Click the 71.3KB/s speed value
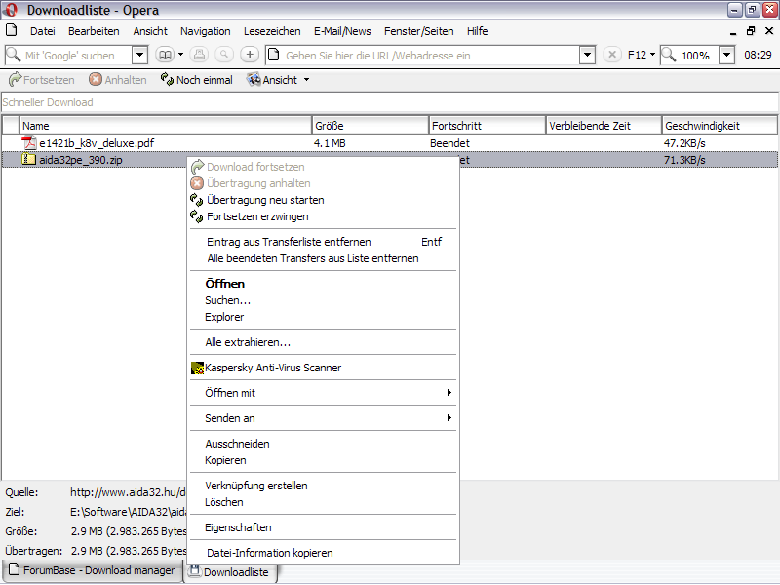This screenshot has height=585, width=780. tap(684, 160)
